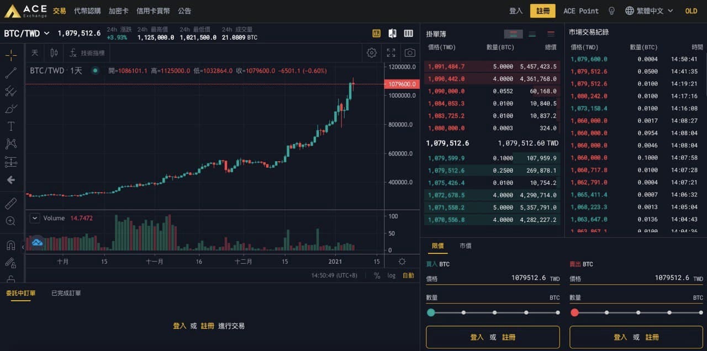Show only buy orders in order book

(x=532, y=34)
